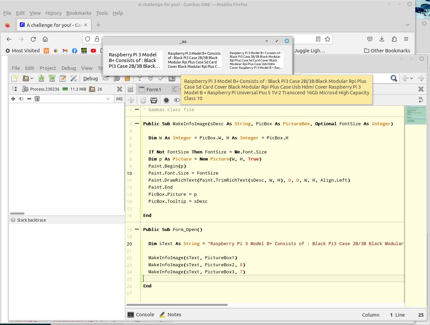This screenshot has height=325, width=430.
Task: Bookmark this page with the star icon
Action: (x=328, y=39)
